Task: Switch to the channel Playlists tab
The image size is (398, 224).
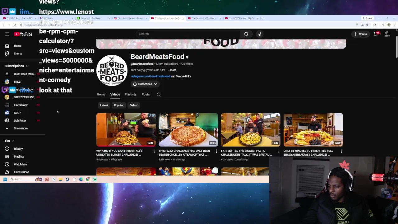Action: [x=130, y=94]
